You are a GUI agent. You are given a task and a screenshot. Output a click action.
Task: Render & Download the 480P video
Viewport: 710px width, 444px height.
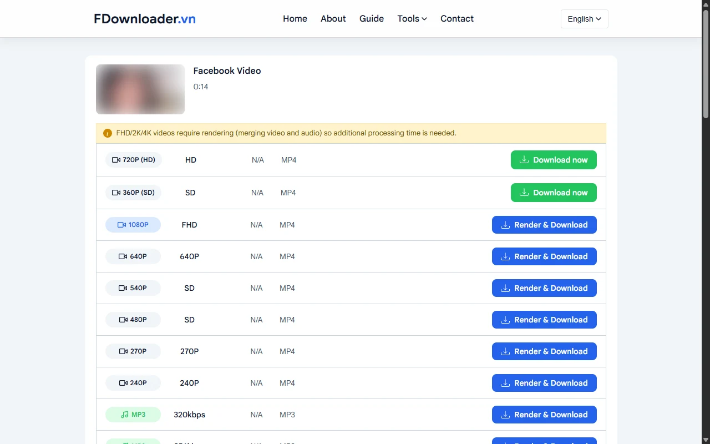pyautogui.click(x=544, y=320)
